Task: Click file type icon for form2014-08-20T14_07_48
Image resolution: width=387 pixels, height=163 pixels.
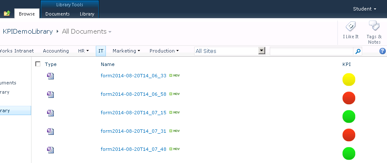Action: point(50,150)
